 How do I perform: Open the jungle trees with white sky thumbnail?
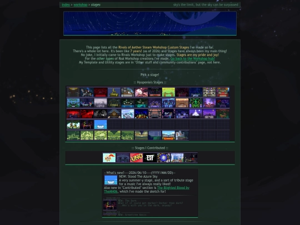73,124
